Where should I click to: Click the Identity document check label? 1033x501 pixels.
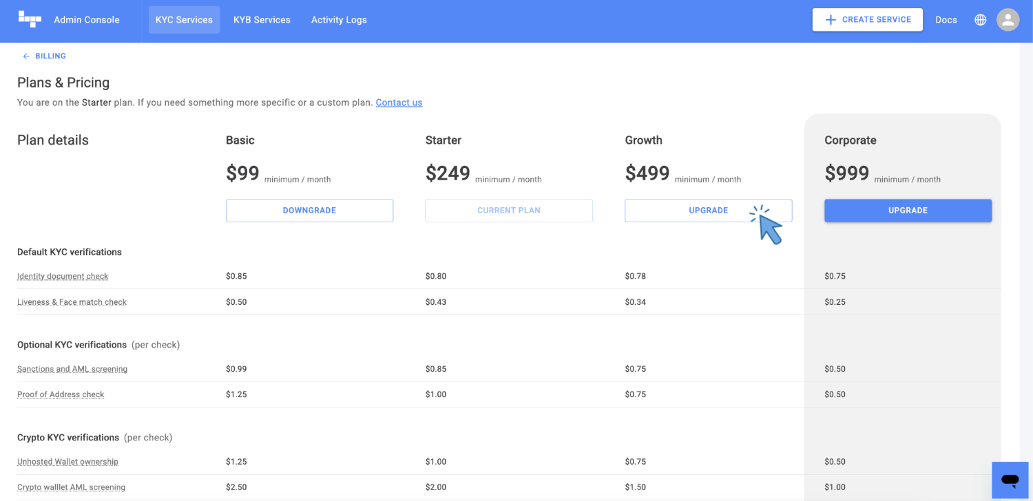(x=63, y=276)
